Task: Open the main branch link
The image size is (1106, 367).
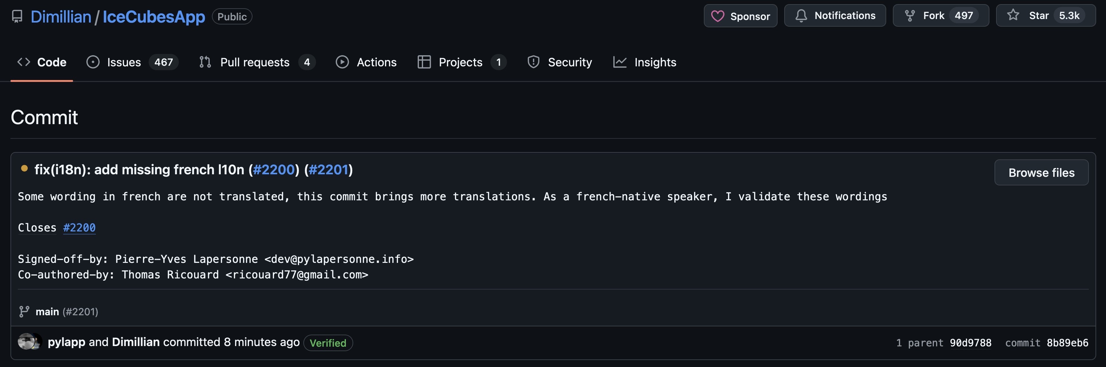Action: click(47, 312)
